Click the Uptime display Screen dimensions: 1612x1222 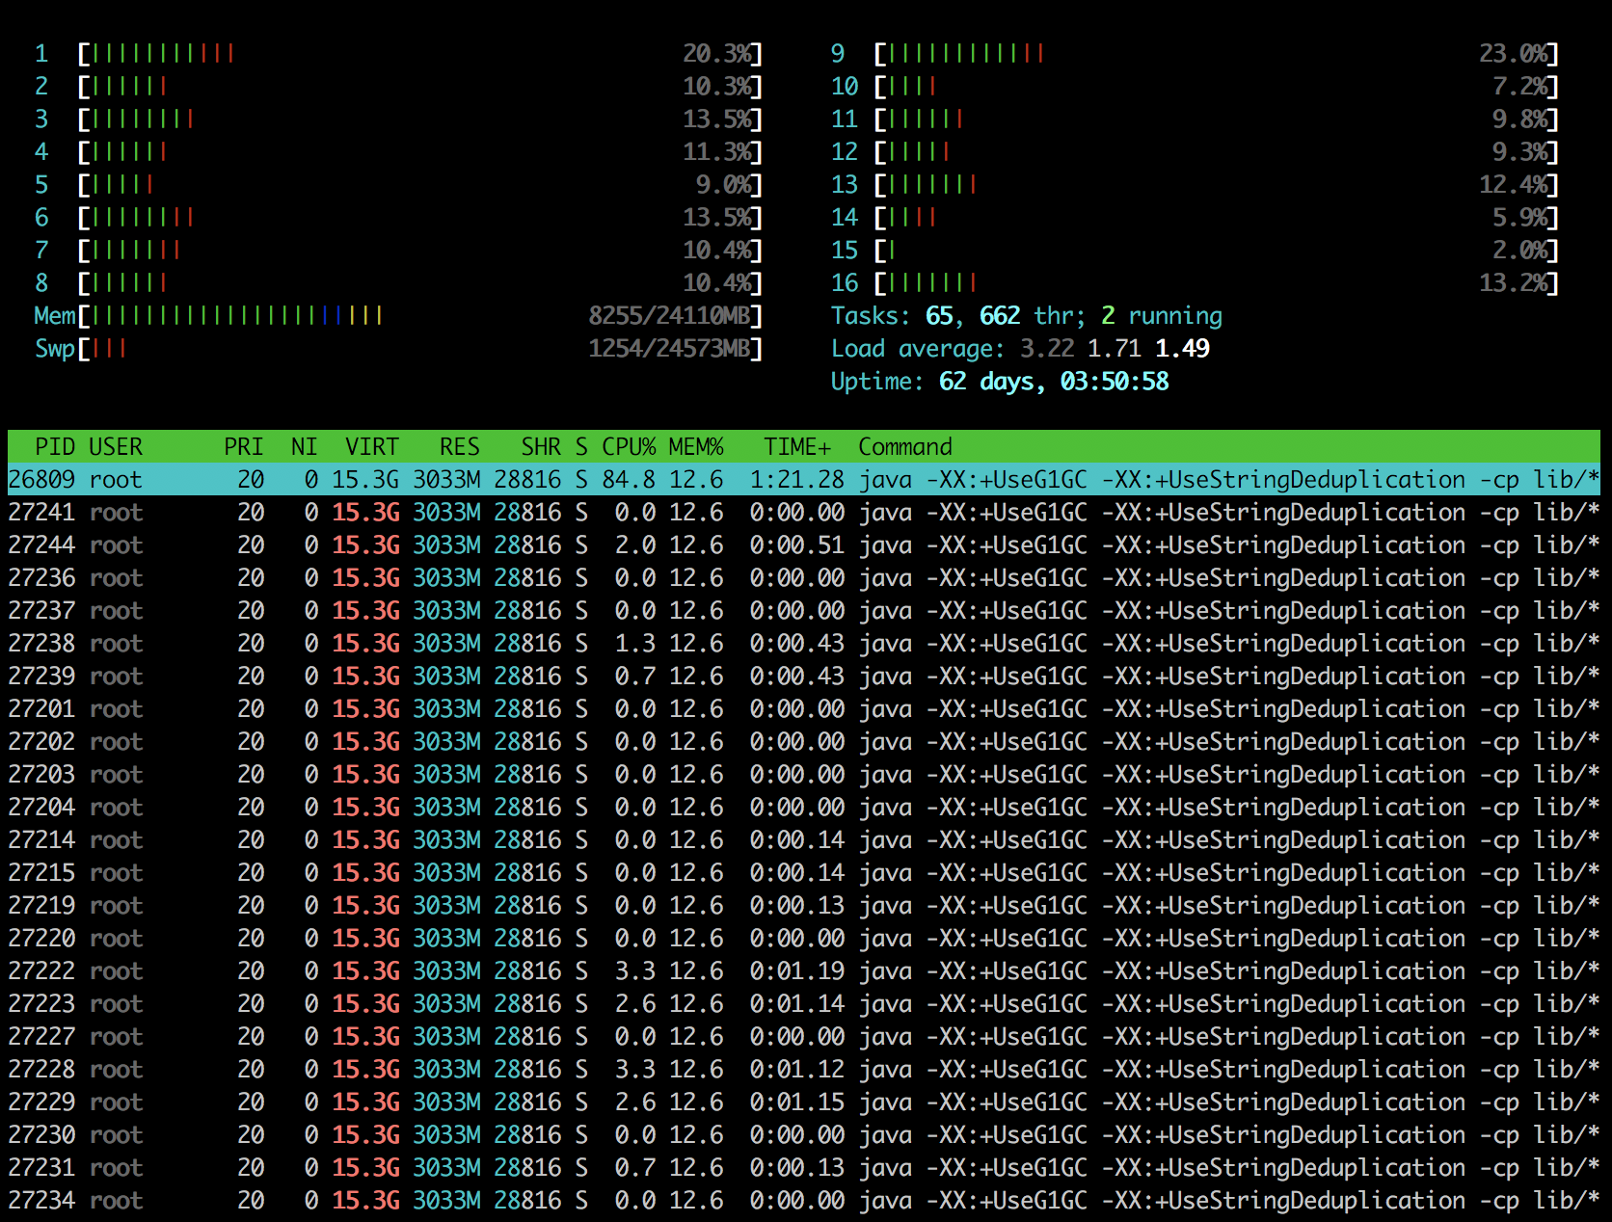[999, 382]
